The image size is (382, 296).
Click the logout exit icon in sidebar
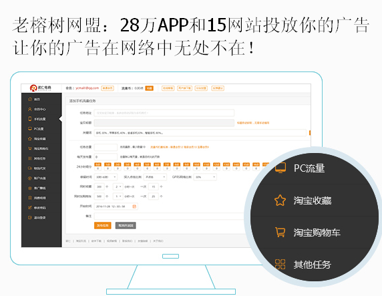pyautogui.click(x=30, y=217)
